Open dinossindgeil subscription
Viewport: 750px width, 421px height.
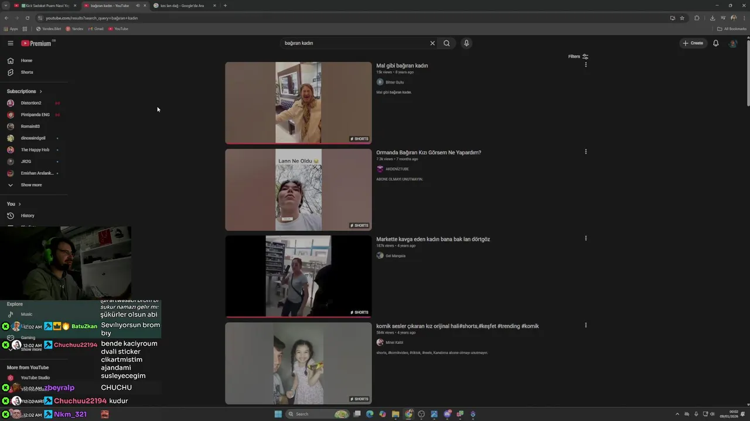tap(34, 138)
